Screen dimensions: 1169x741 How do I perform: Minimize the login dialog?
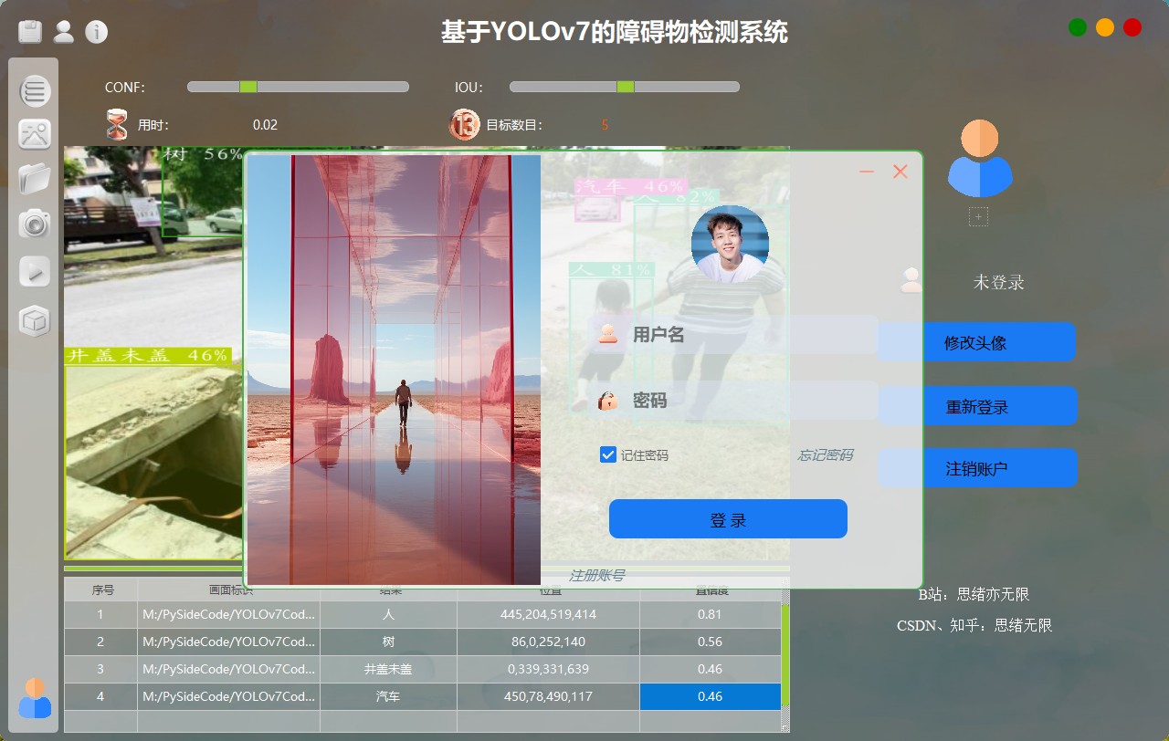(867, 172)
